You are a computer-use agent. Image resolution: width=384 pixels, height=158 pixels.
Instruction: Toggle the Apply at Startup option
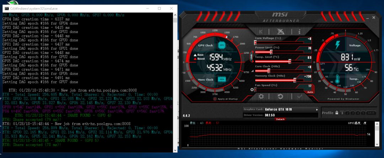(x=225, y=99)
